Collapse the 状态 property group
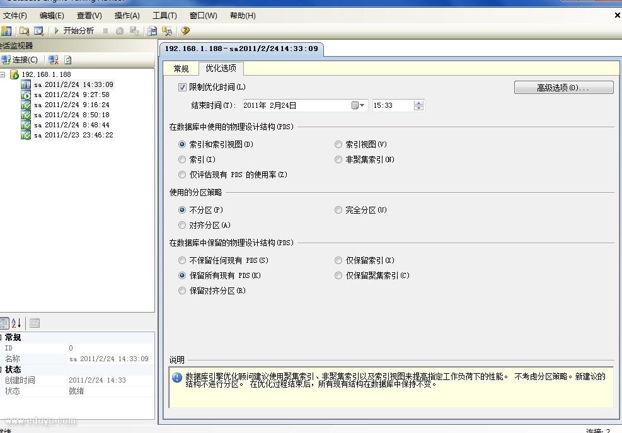 pyautogui.click(x=2, y=369)
